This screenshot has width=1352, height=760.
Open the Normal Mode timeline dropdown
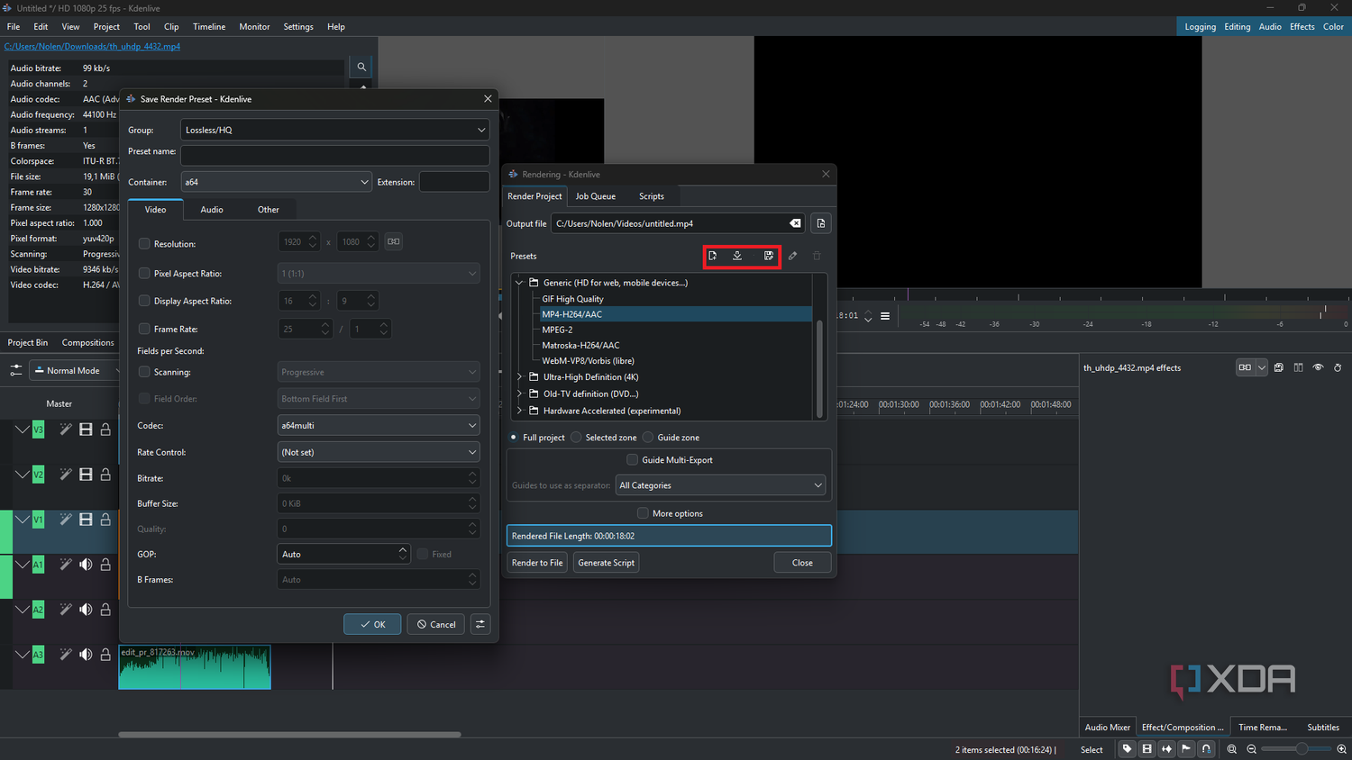click(x=76, y=370)
